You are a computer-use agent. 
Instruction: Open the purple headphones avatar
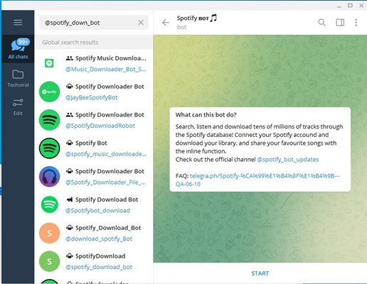click(49, 177)
